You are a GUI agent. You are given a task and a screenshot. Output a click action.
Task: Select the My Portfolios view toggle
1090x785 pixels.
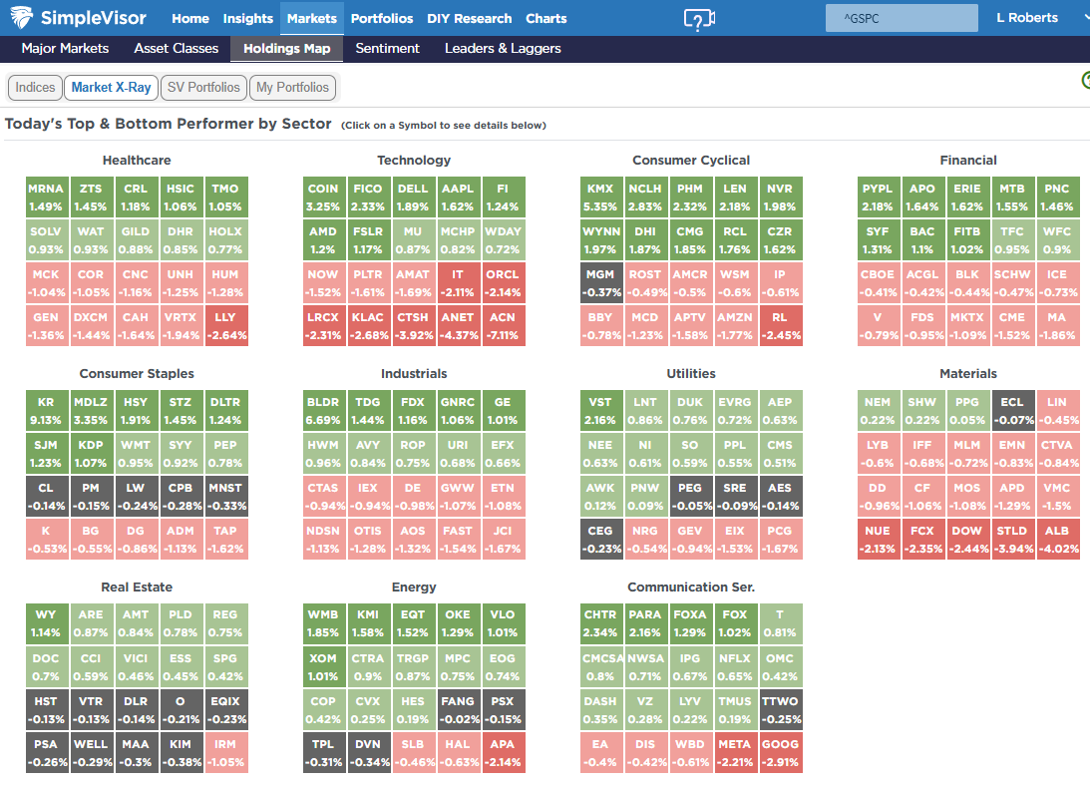pyautogui.click(x=292, y=87)
